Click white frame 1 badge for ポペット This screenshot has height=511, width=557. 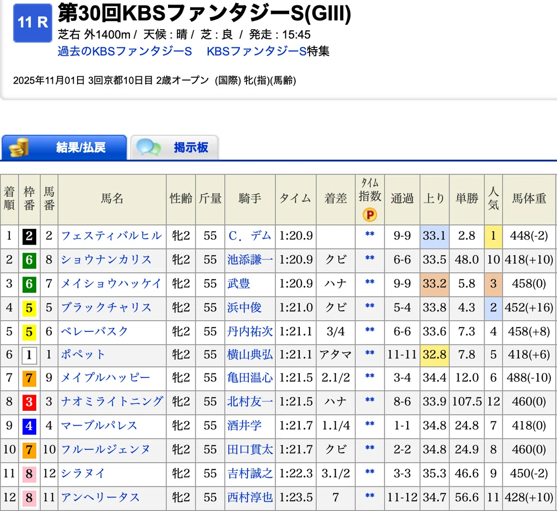[x=29, y=356]
